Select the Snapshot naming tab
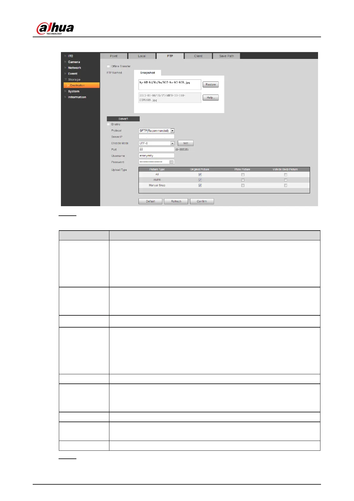Image resolution: width=354 pixels, height=501 pixels. 147,73
